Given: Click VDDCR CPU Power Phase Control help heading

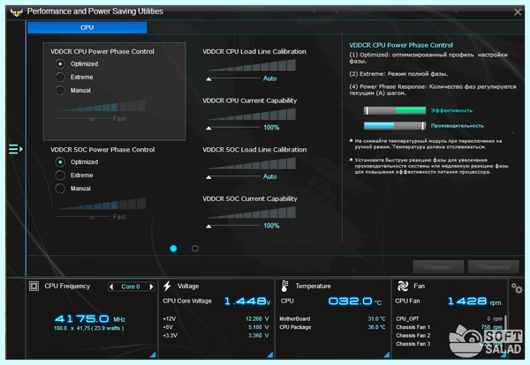Looking at the screenshot, I should [401, 45].
